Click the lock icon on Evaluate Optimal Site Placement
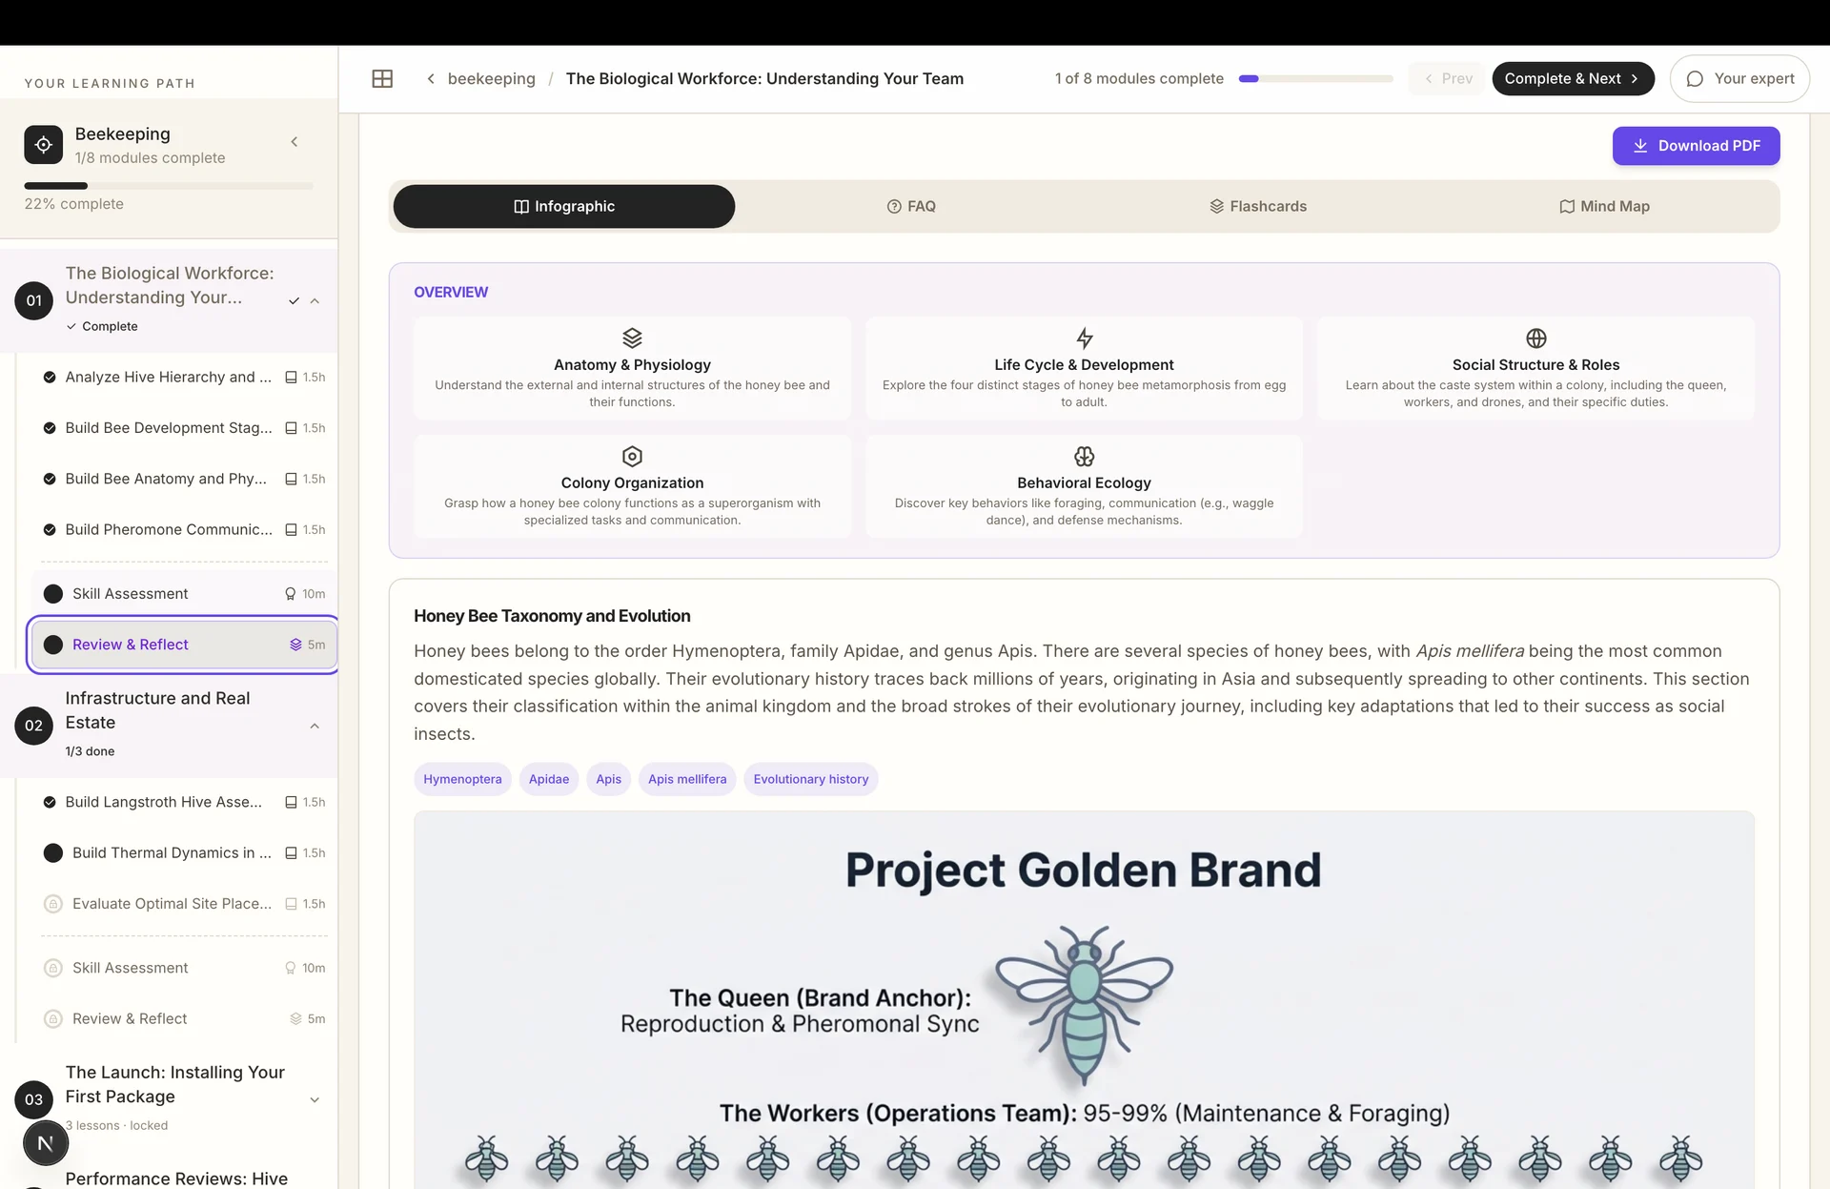This screenshot has width=1830, height=1189. (x=53, y=904)
